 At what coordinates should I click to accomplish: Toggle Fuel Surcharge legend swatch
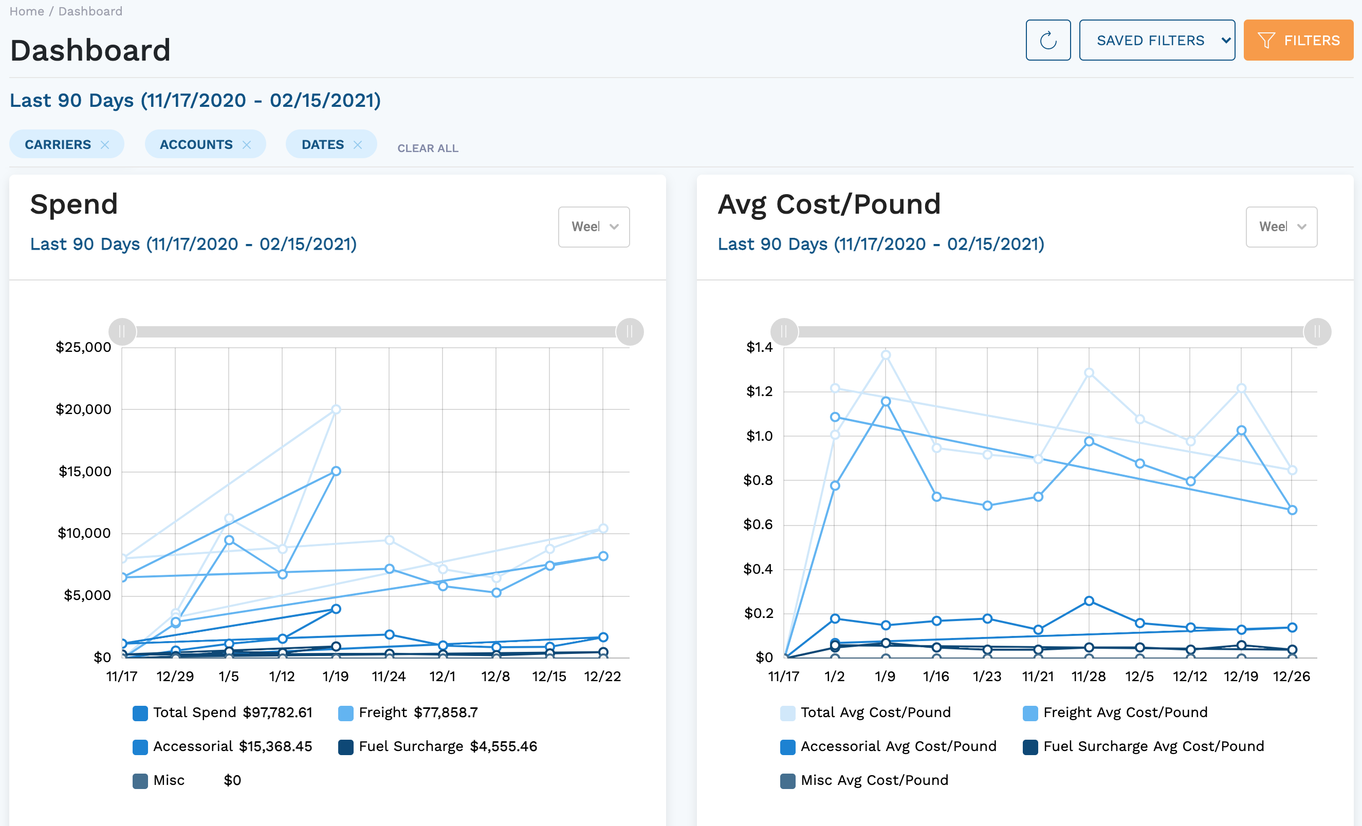pyautogui.click(x=346, y=747)
